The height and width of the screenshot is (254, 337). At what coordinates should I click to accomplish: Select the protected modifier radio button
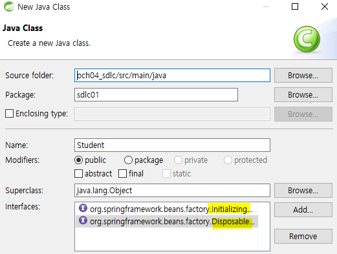click(x=228, y=160)
